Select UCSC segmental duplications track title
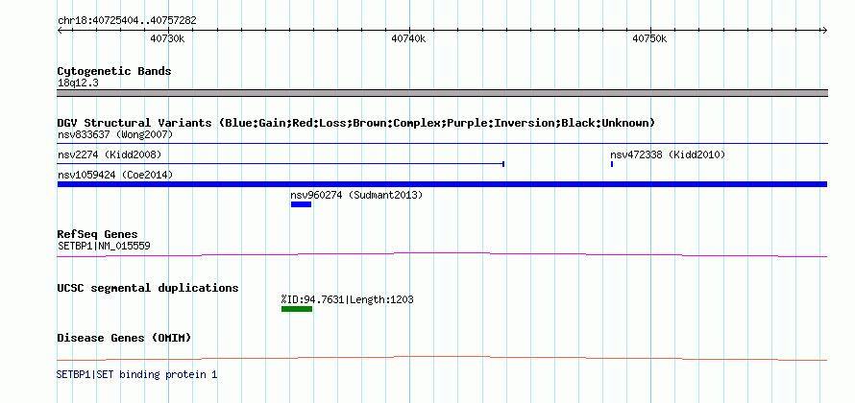The height and width of the screenshot is (403, 855). tap(148, 288)
